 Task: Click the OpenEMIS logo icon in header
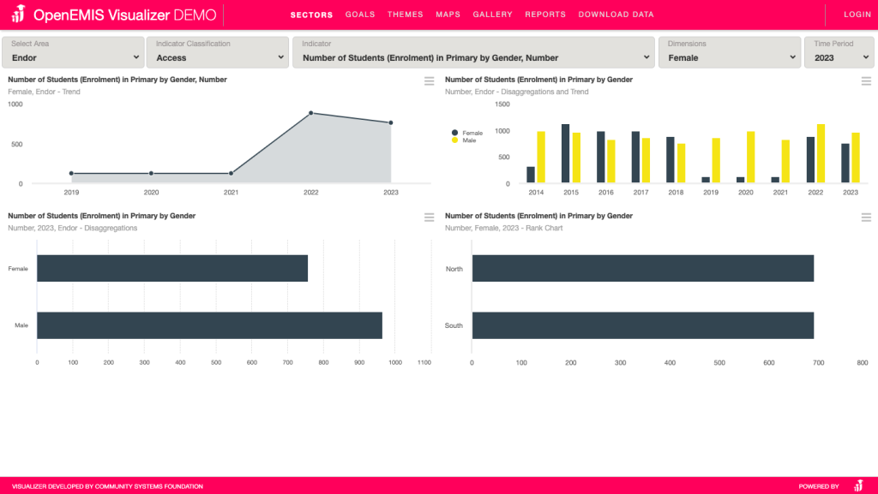coord(18,15)
